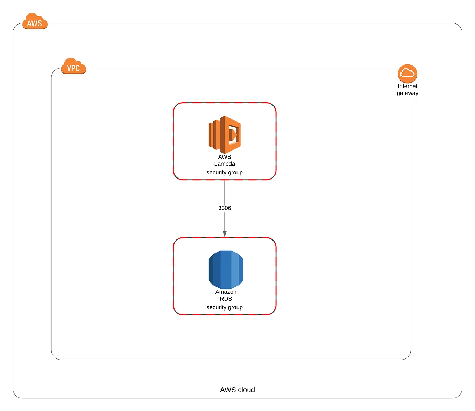Click the Amazon RDS label text
The height and width of the screenshot is (411, 475).
[226, 295]
